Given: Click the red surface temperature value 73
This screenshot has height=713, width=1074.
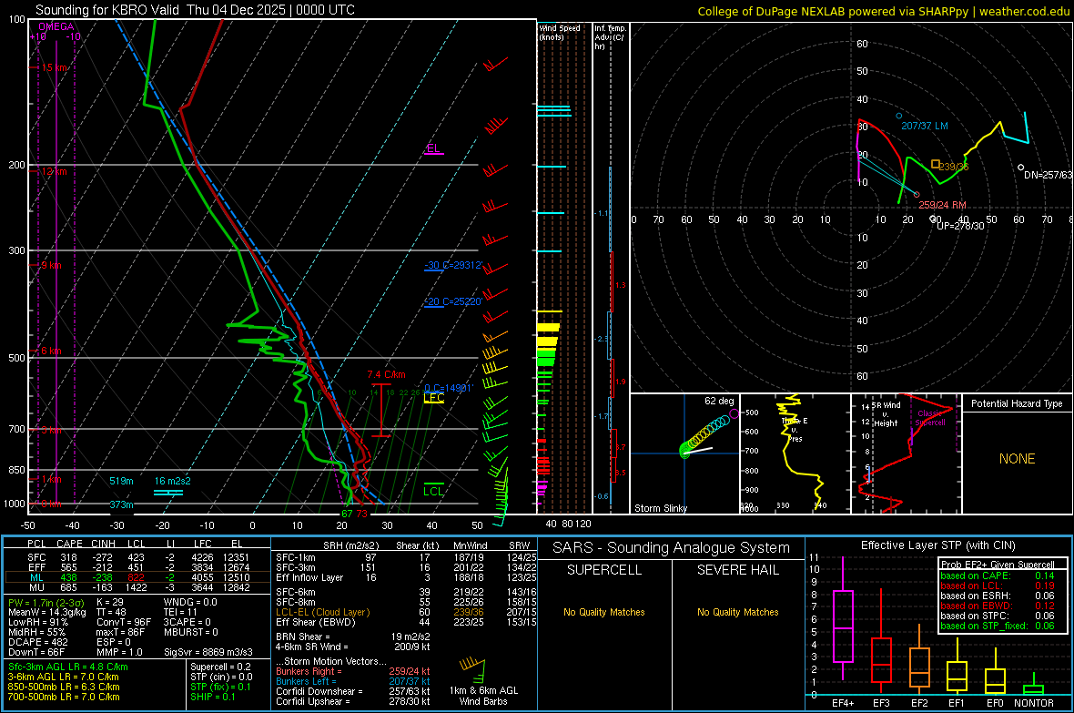Looking at the screenshot, I should (361, 514).
